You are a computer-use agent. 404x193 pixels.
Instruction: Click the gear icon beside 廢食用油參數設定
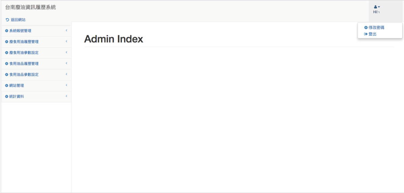coord(7,53)
